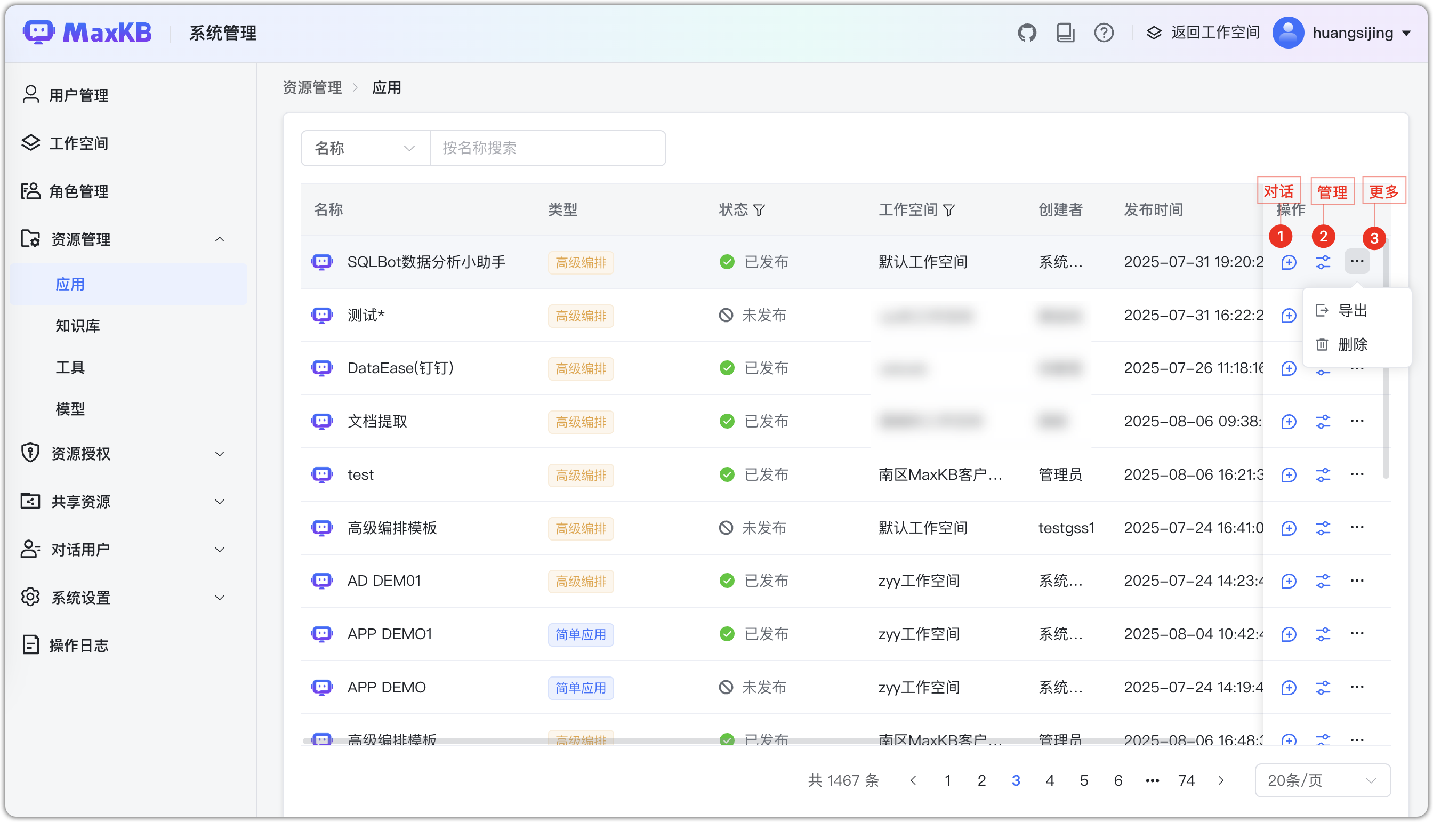
Task: Open manage settings for SQLBot数据分析小助手
Action: [1322, 262]
